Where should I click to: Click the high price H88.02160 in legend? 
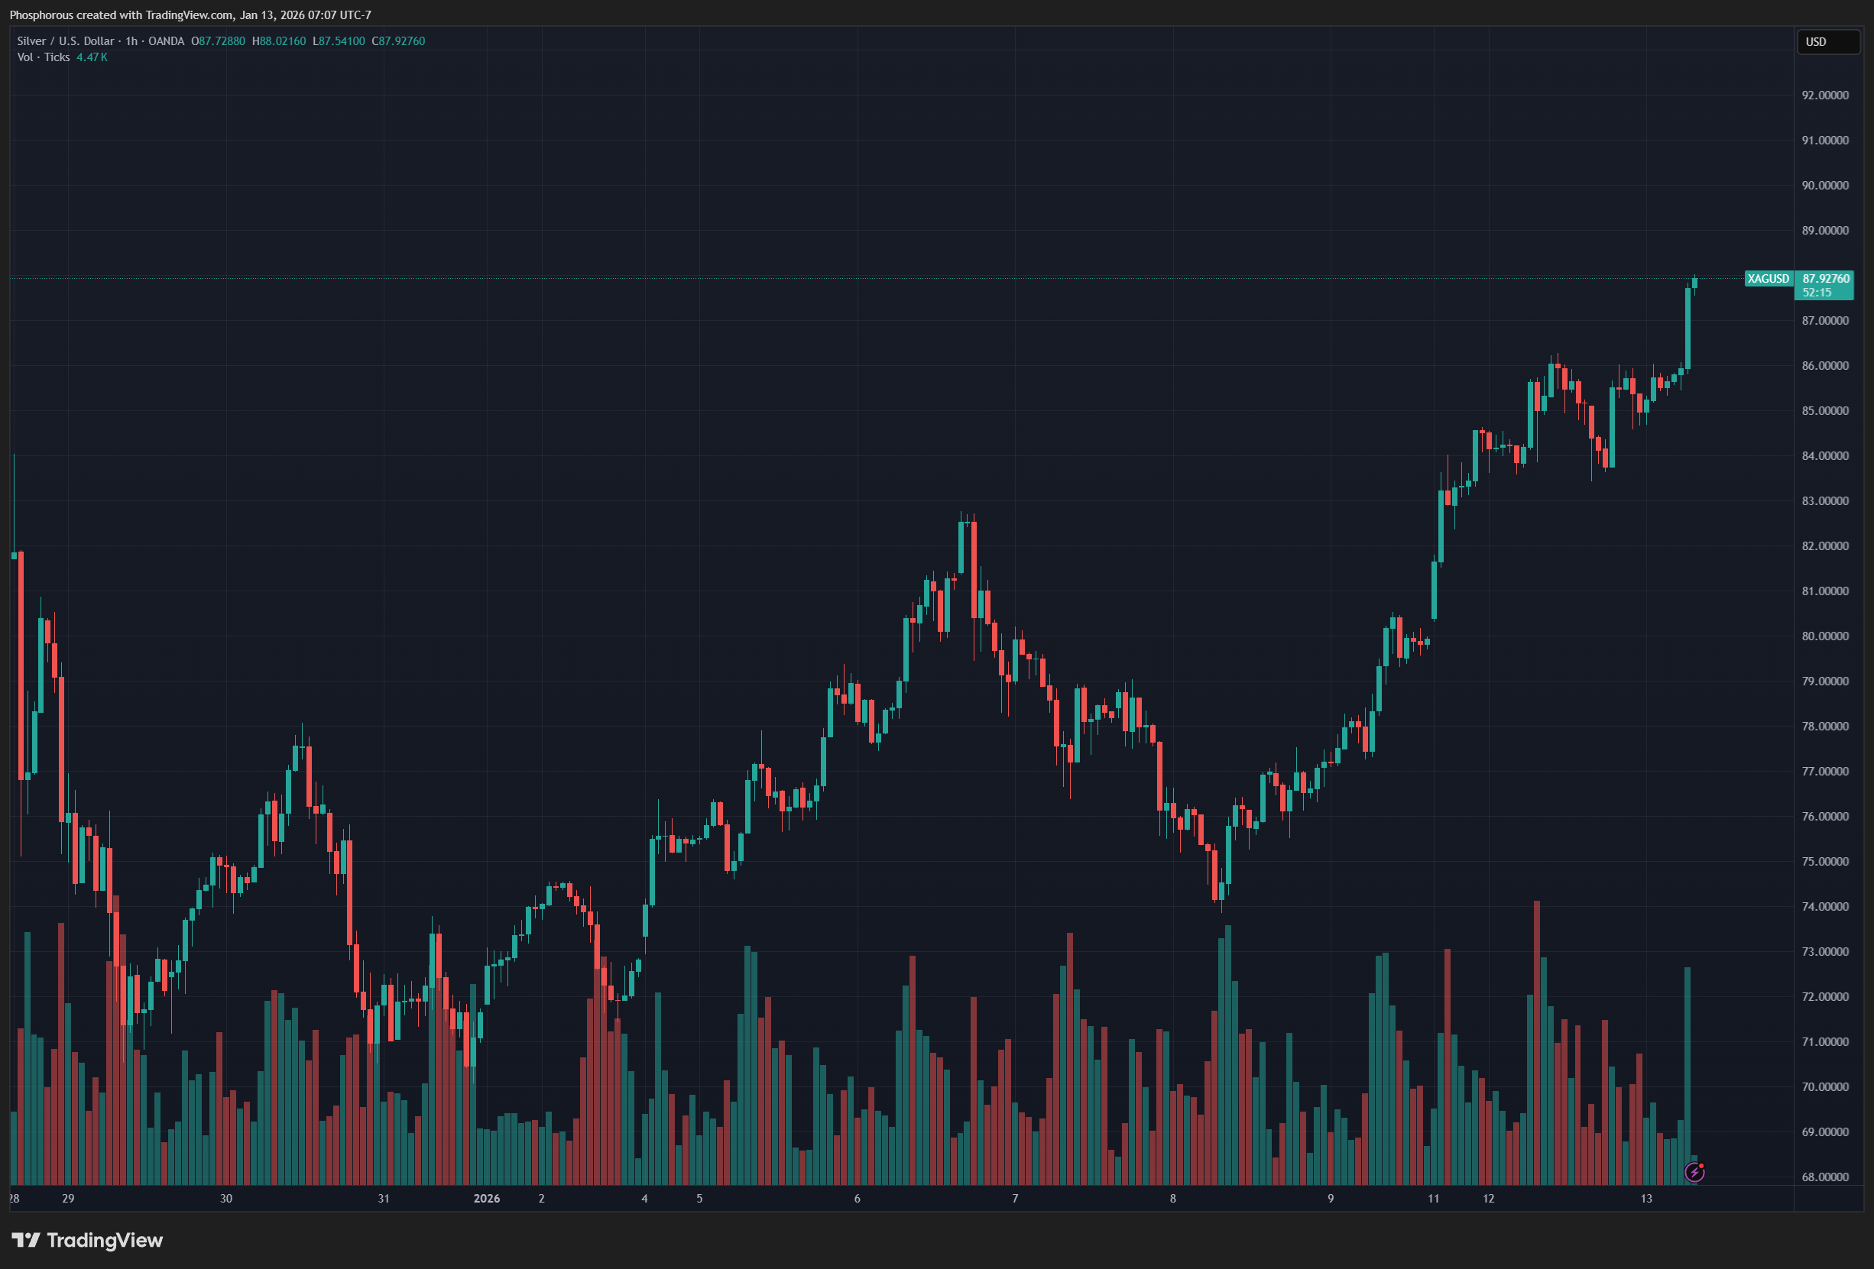[279, 41]
